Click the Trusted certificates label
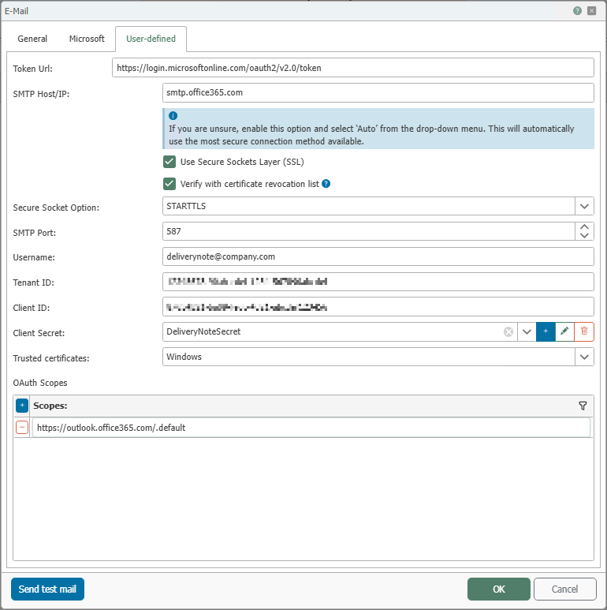This screenshot has width=607, height=610. [51, 358]
